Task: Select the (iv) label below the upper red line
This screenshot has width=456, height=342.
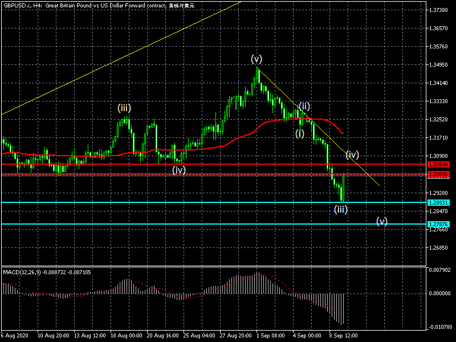Action: click(x=179, y=169)
